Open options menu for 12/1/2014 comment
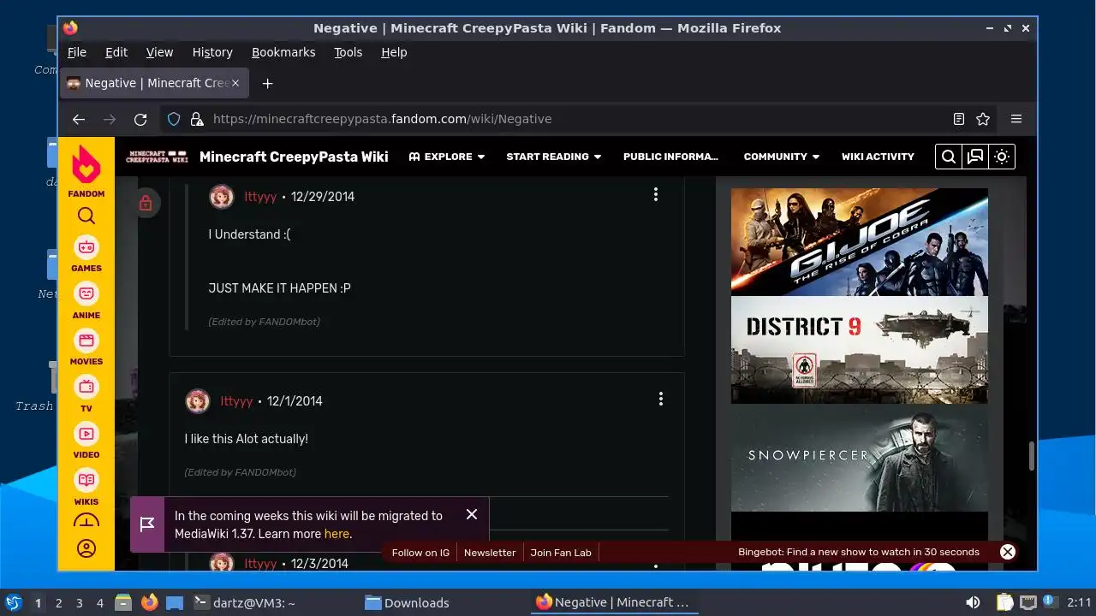 pyautogui.click(x=661, y=399)
